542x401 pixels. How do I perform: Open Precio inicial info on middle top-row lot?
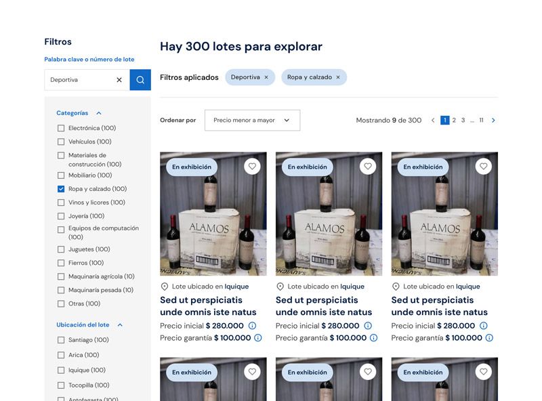(x=368, y=326)
